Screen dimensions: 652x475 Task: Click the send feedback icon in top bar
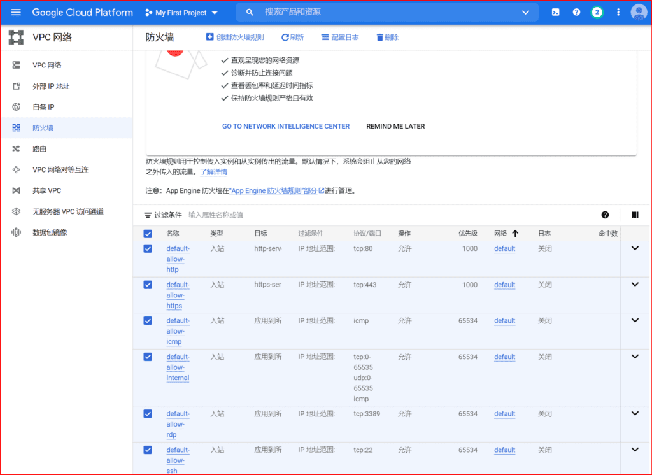[555, 12]
